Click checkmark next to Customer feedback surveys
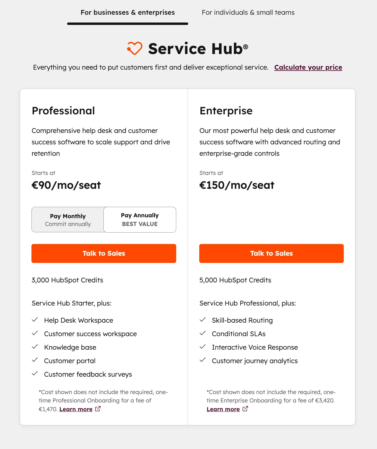 35,373
